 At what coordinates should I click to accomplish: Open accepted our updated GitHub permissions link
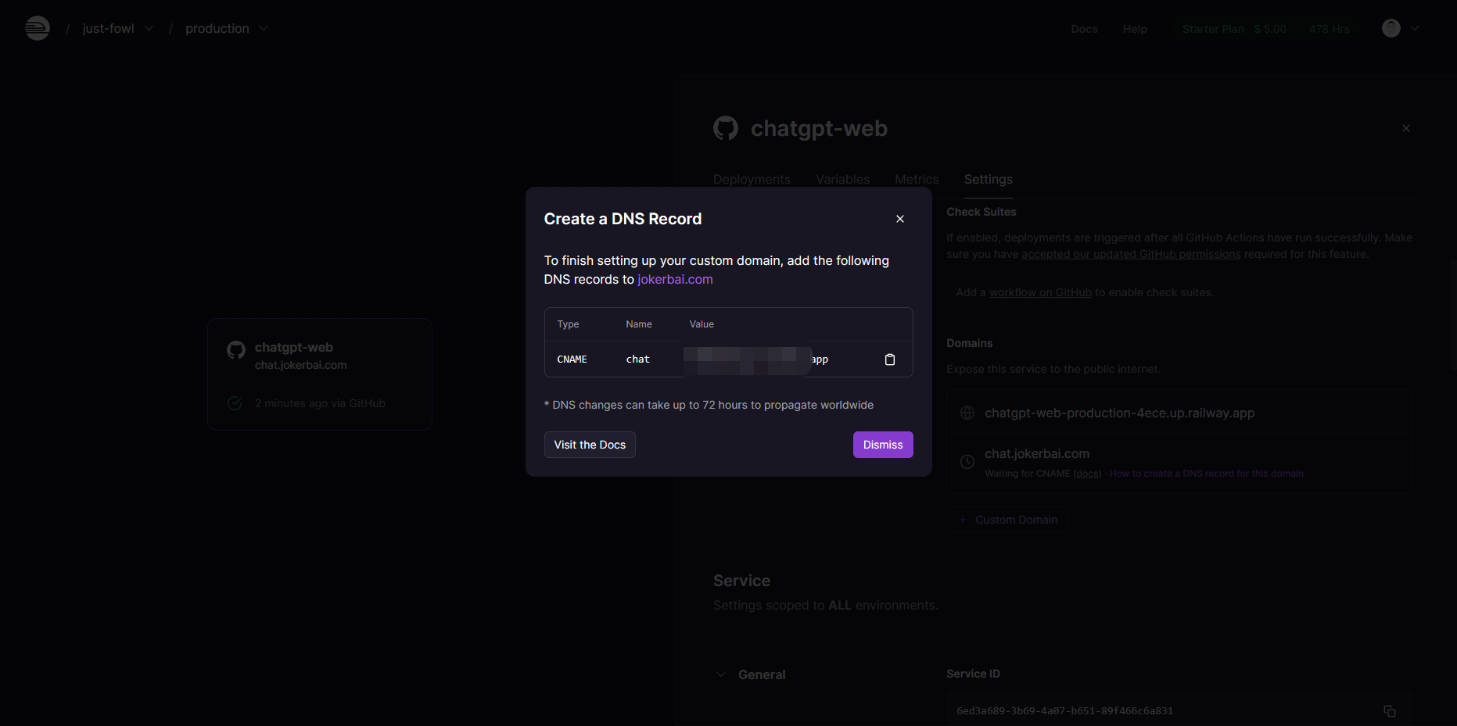[x=1131, y=254]
